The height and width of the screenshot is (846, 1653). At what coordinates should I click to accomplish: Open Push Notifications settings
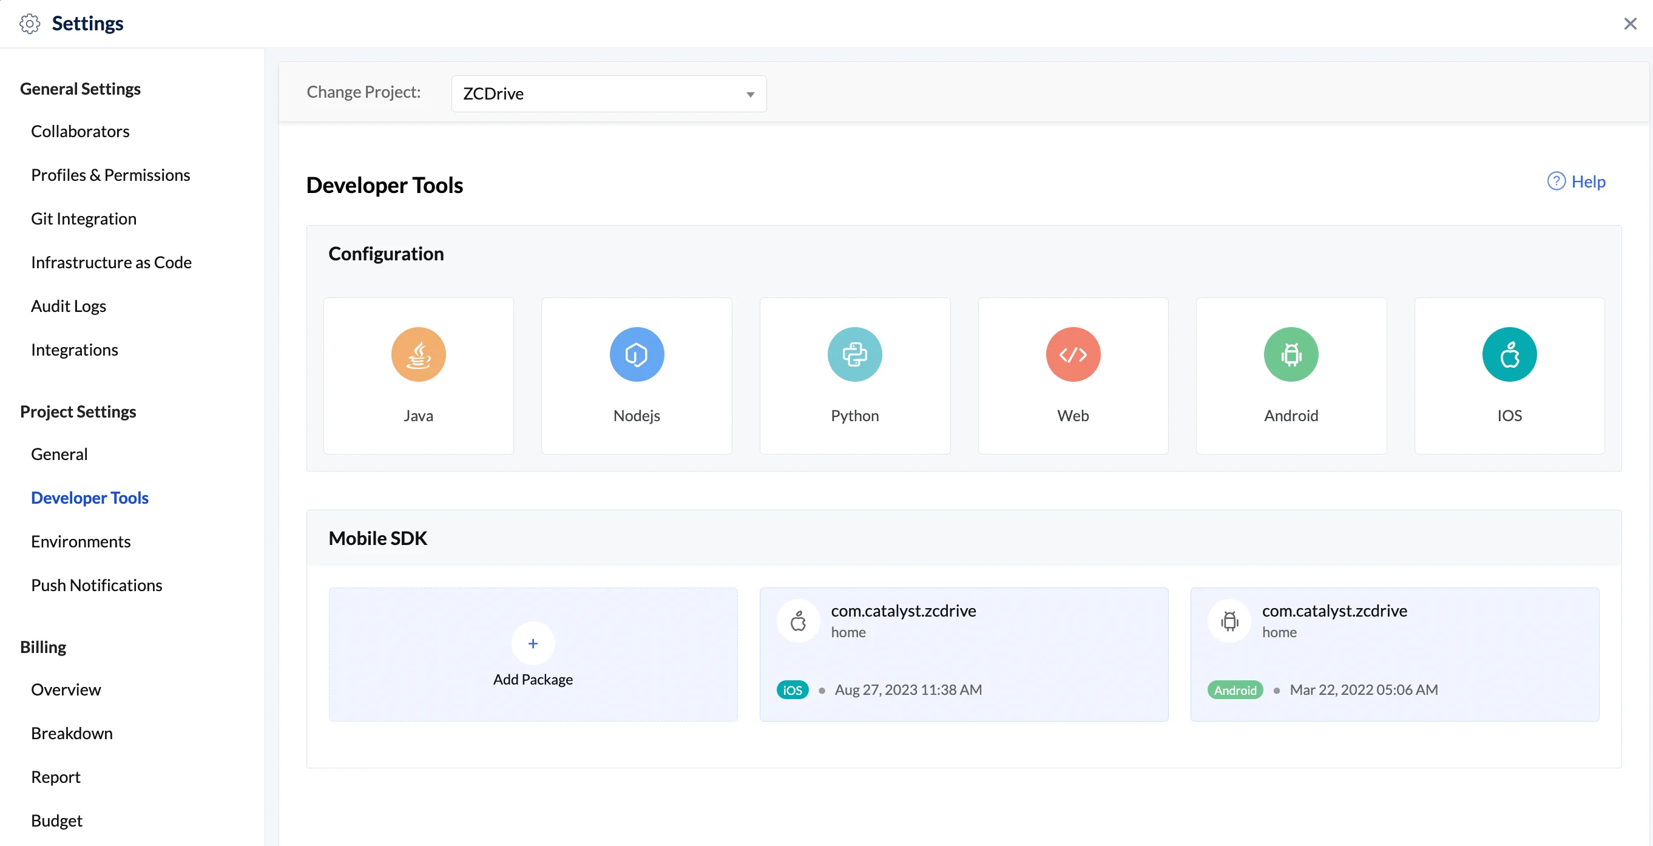(x=96, y=586)
